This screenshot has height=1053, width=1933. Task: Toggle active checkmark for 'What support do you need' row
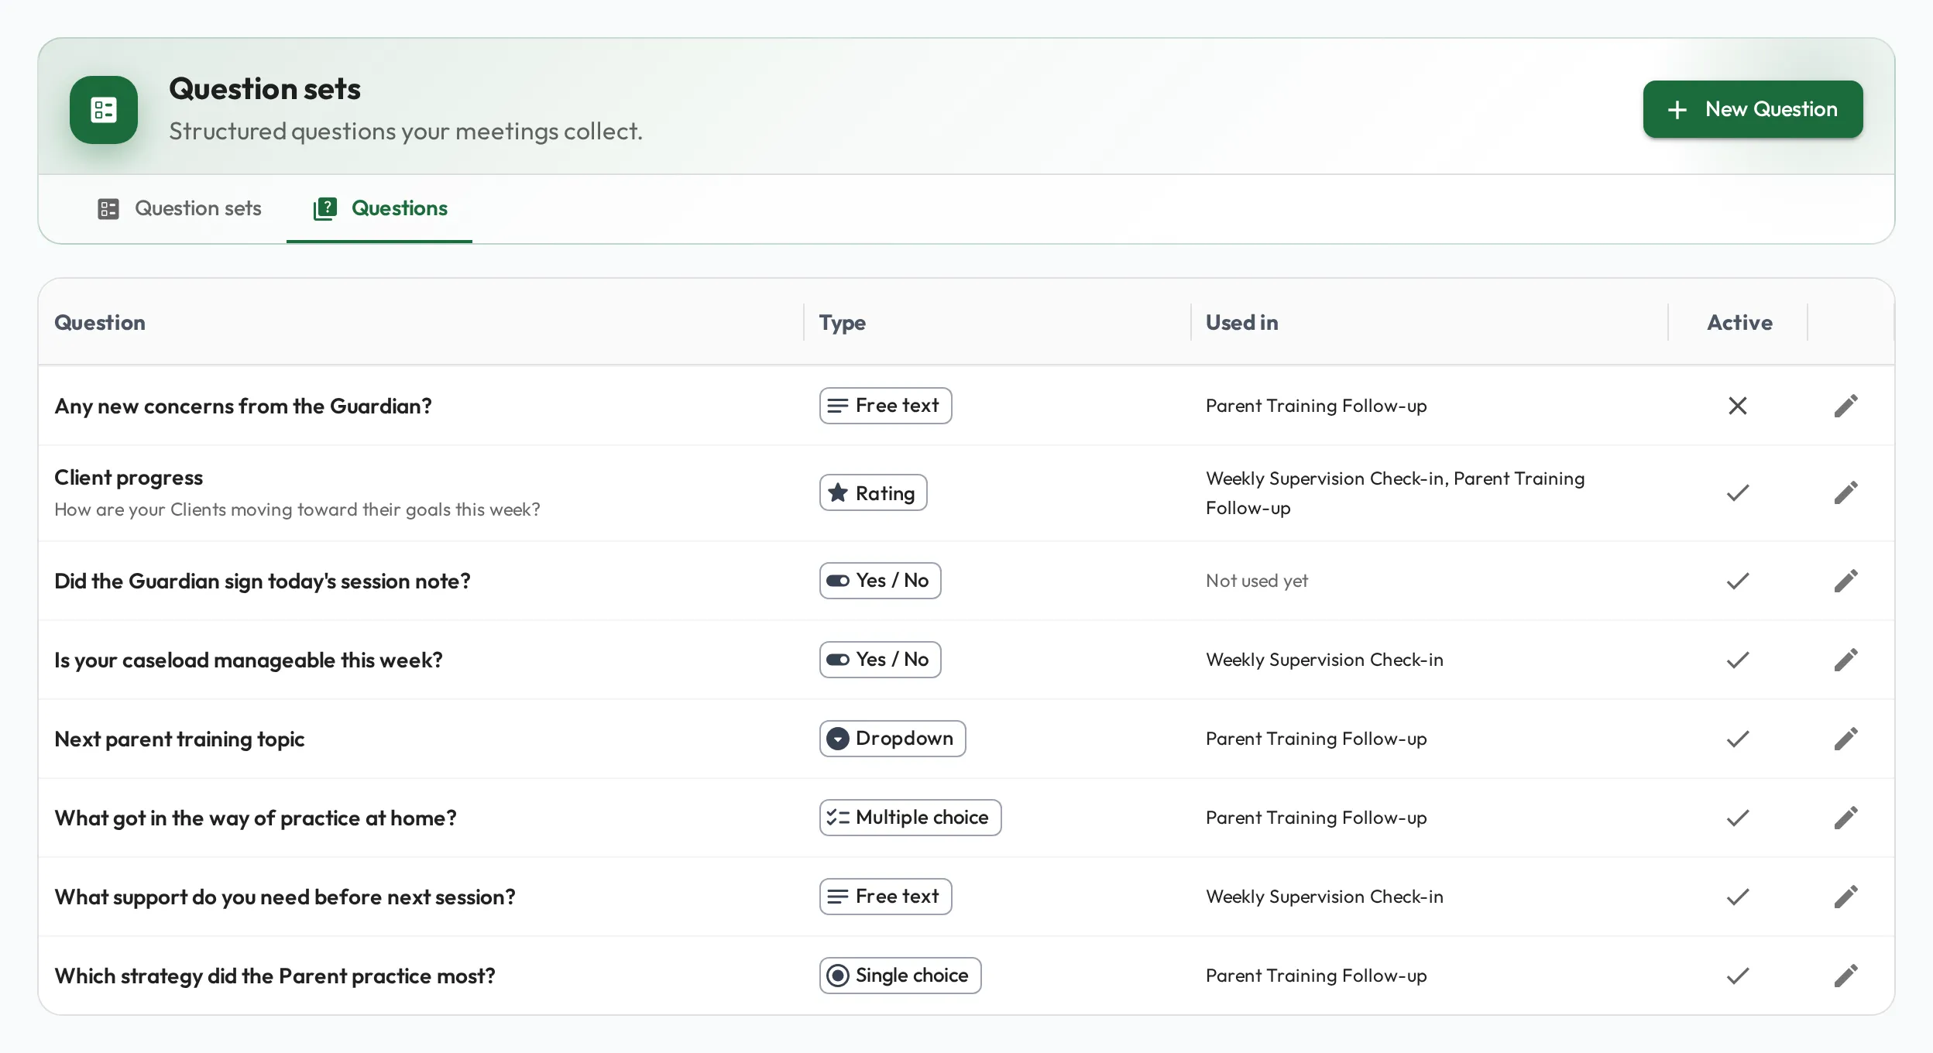[1737, 897]
